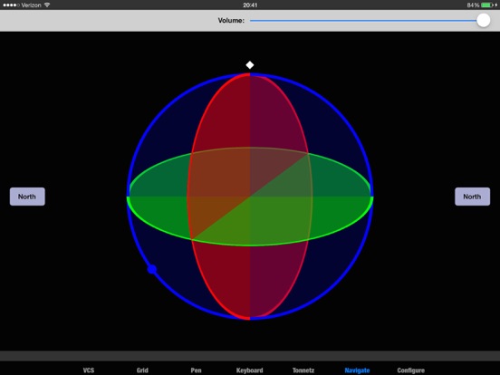
Task: Click the 84% battery percentage text
Action: click(x=473, y=5)
